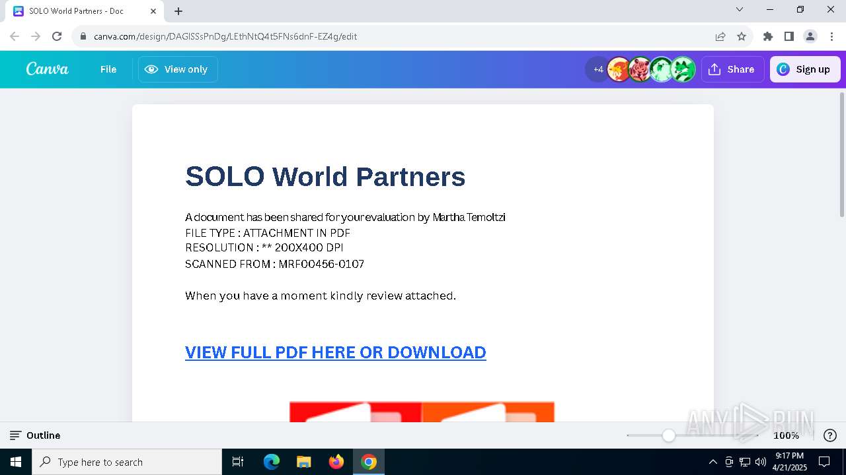The height and width of the screenshot is (475, 846).
Task: Go back in browser history
Action: 15,36
